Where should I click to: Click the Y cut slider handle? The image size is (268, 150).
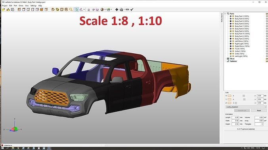[244, 99]
